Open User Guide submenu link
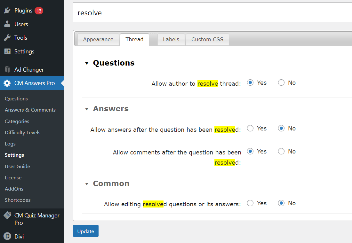The image size is (352, 243). (x=17, y=167)
